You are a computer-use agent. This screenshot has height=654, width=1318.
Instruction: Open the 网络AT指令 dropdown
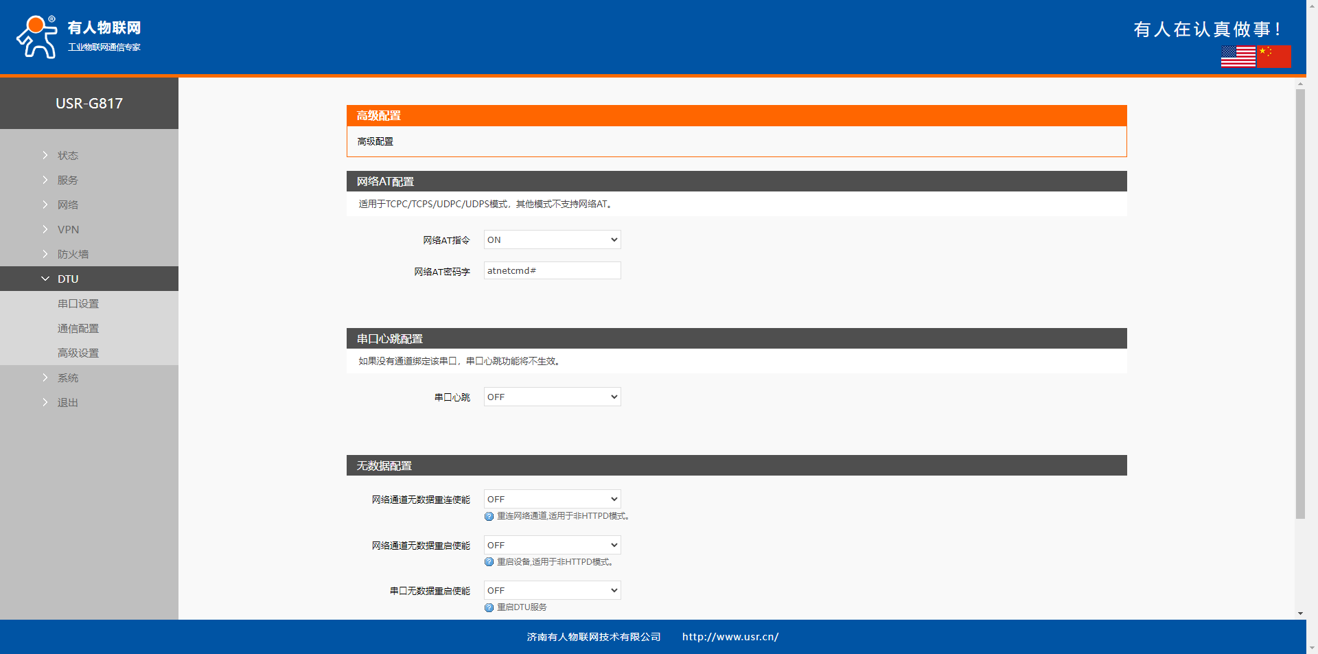tap(552, 240)
